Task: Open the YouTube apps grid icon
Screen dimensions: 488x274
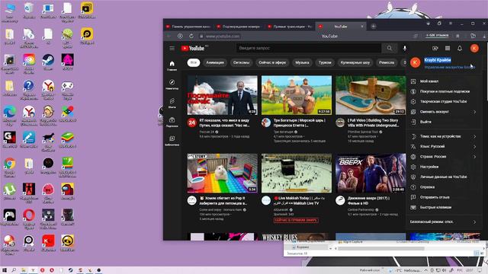Action: [448, 48]
